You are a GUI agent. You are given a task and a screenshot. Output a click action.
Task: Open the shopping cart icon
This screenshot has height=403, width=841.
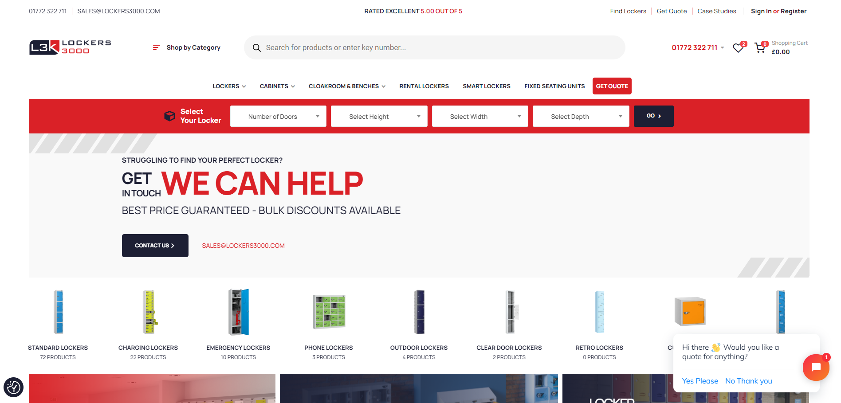click(x=760, y=48)
